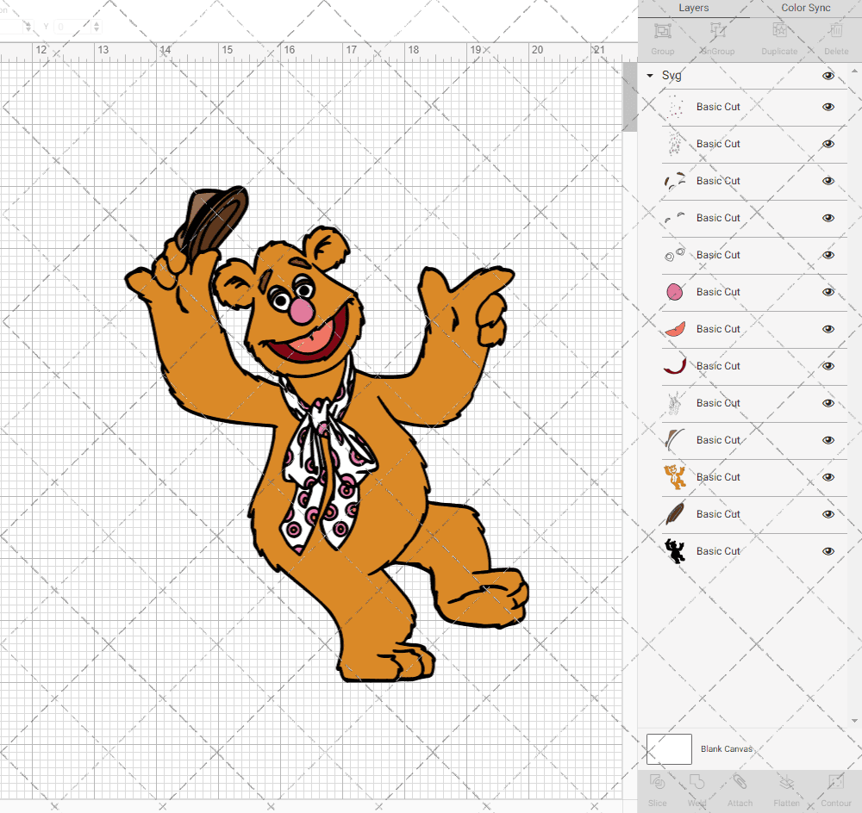Hide the white scarf Basic Cut layer
The image size is (862, 813).
coord(828,403)
